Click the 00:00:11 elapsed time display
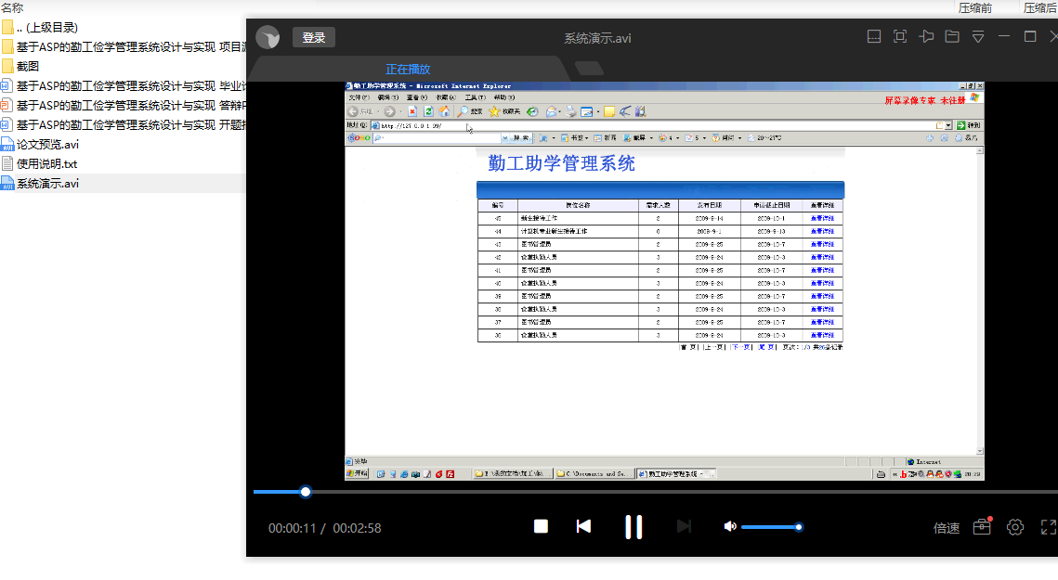Screen dimensions: 1058x580 click(293, 528)
